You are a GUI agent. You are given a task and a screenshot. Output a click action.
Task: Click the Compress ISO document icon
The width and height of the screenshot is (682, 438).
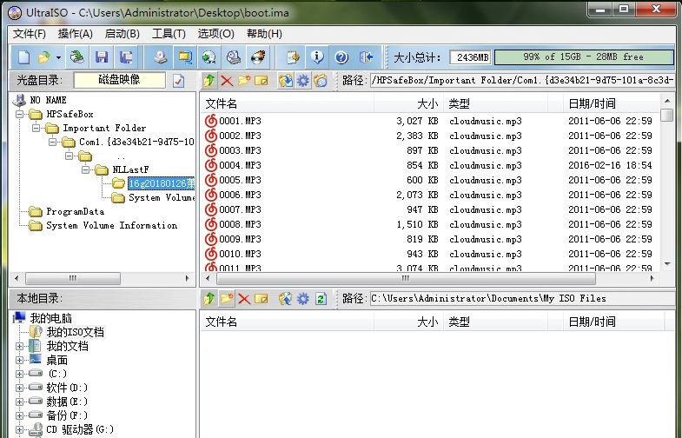click(293, 57)
